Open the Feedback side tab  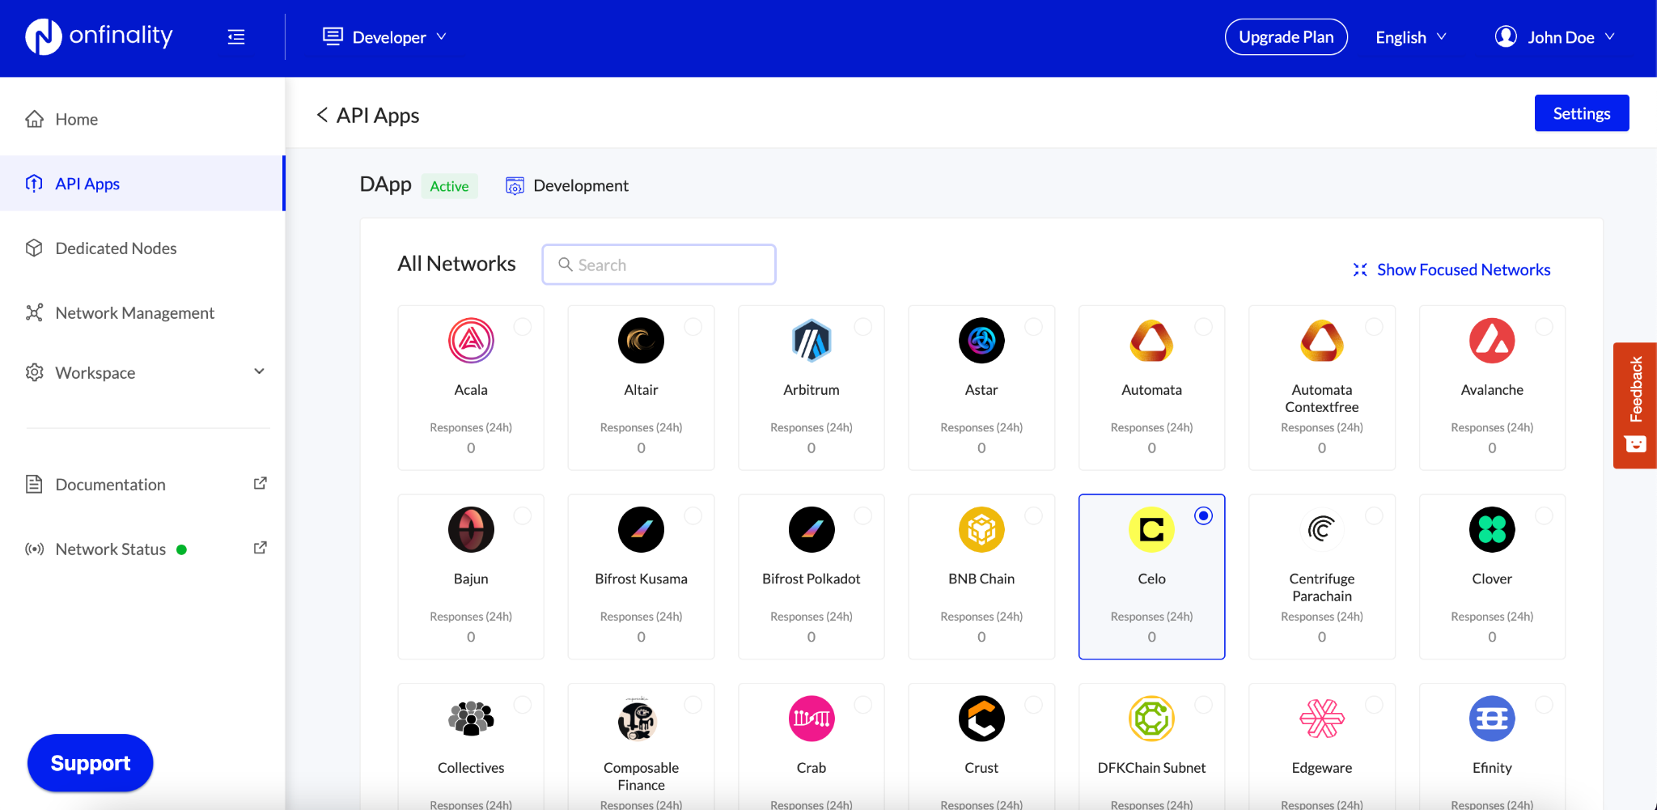pos(1635,405)
